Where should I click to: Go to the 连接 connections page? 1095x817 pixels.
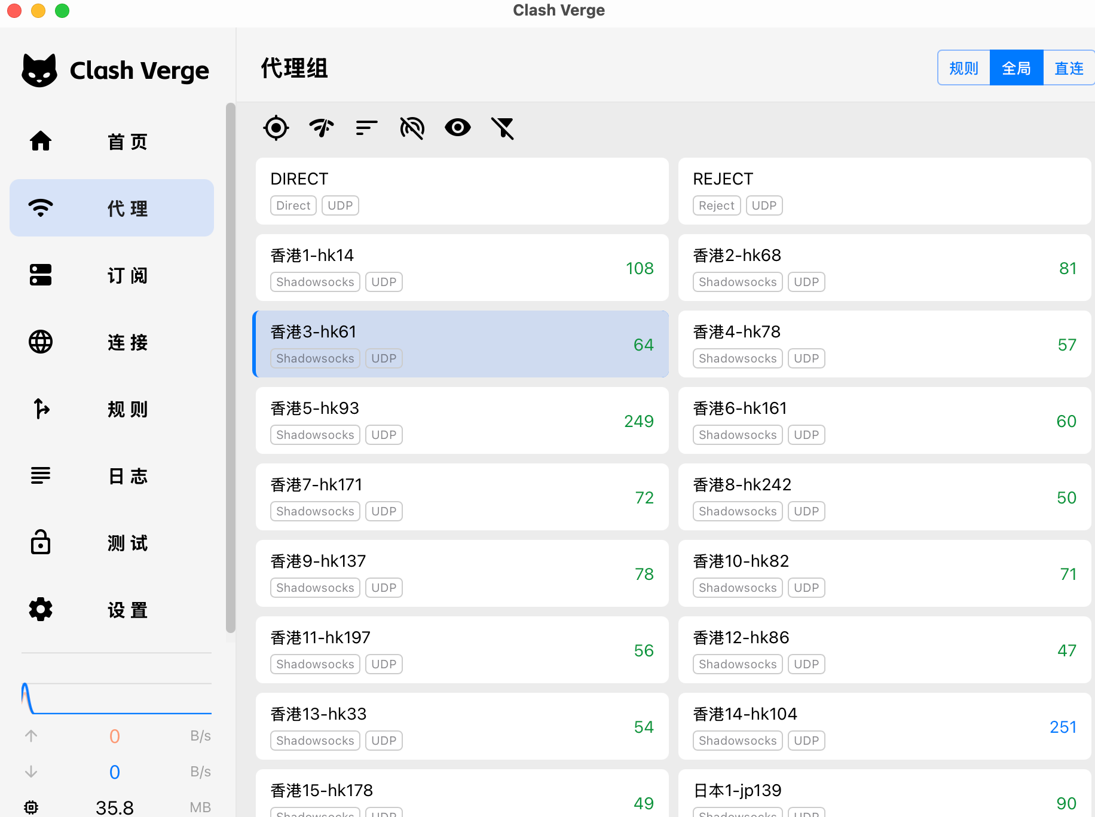click(x=112, y=342)
